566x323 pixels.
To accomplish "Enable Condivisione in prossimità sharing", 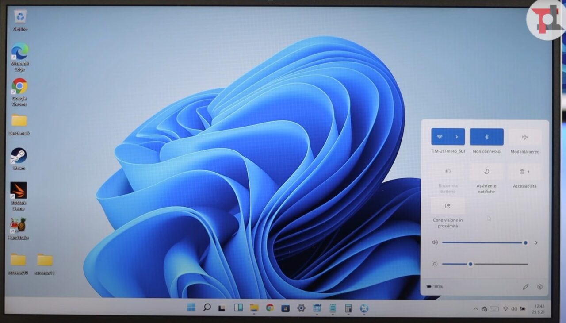I will coord(447,206).
